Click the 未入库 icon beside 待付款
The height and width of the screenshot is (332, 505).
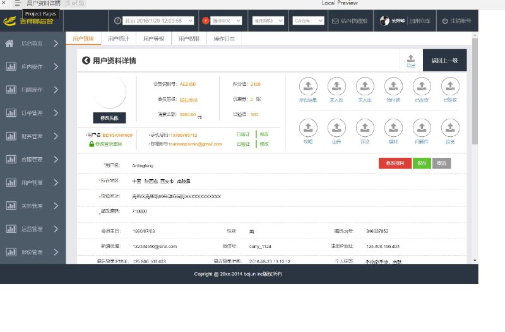pos(365,86)
